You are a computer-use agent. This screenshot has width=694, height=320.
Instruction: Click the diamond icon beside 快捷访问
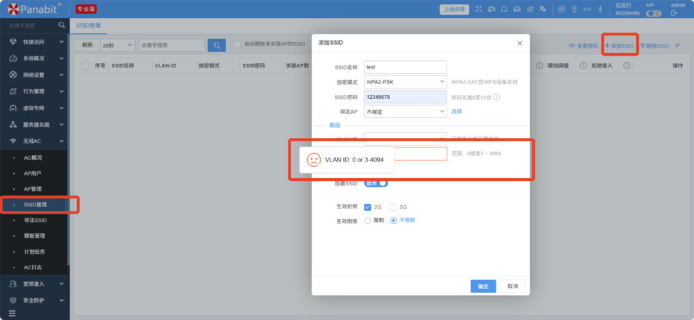point(13,42)
